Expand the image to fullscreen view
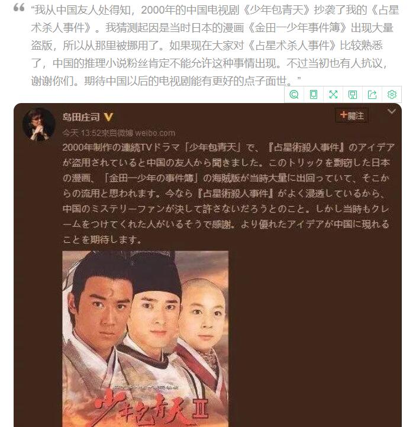Viewport: 416px width, 427px height. click(333, 95)
